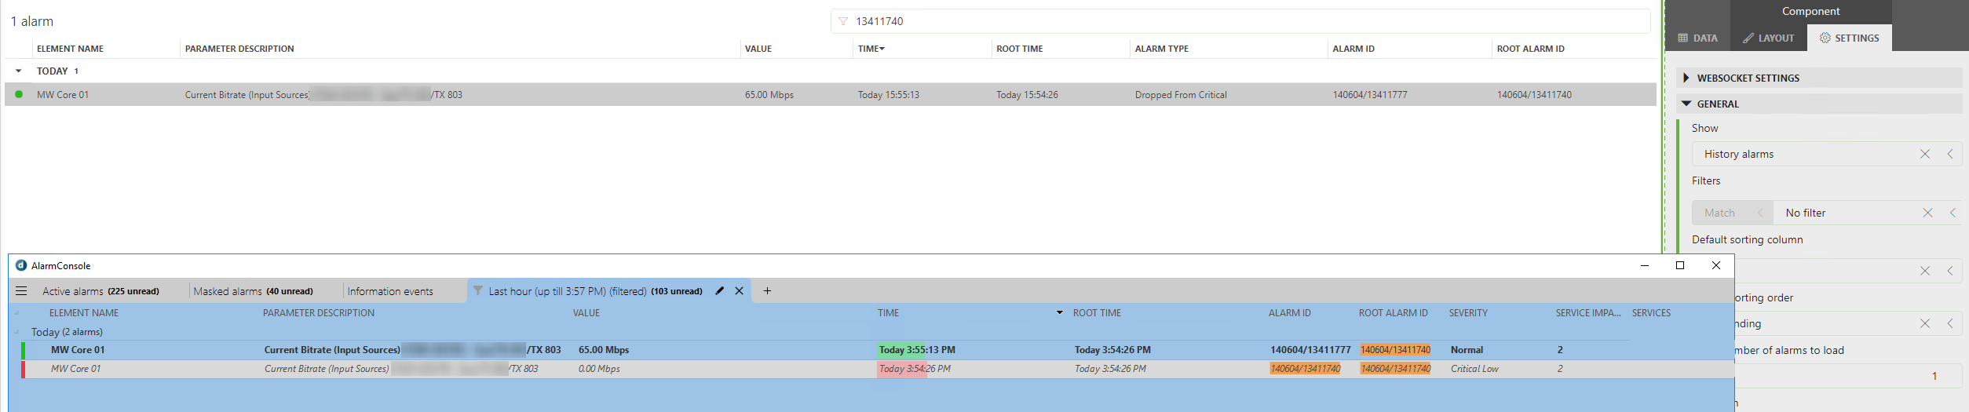
Task: Collapse Today (2 alarms) group in AlarmConsole
Action: click(x=16, y=332)
